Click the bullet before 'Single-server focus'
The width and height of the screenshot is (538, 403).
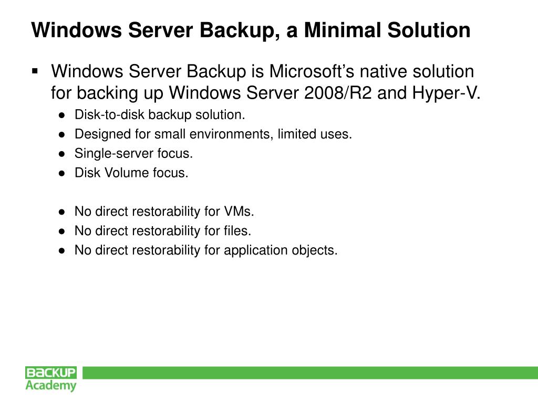pyautogui.click(x=61, y=154)
